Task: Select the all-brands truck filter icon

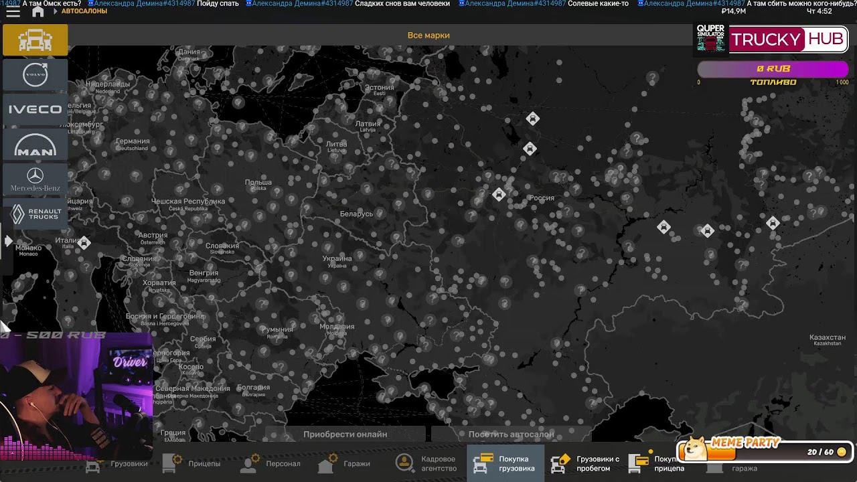Action: tap(35, 40)
